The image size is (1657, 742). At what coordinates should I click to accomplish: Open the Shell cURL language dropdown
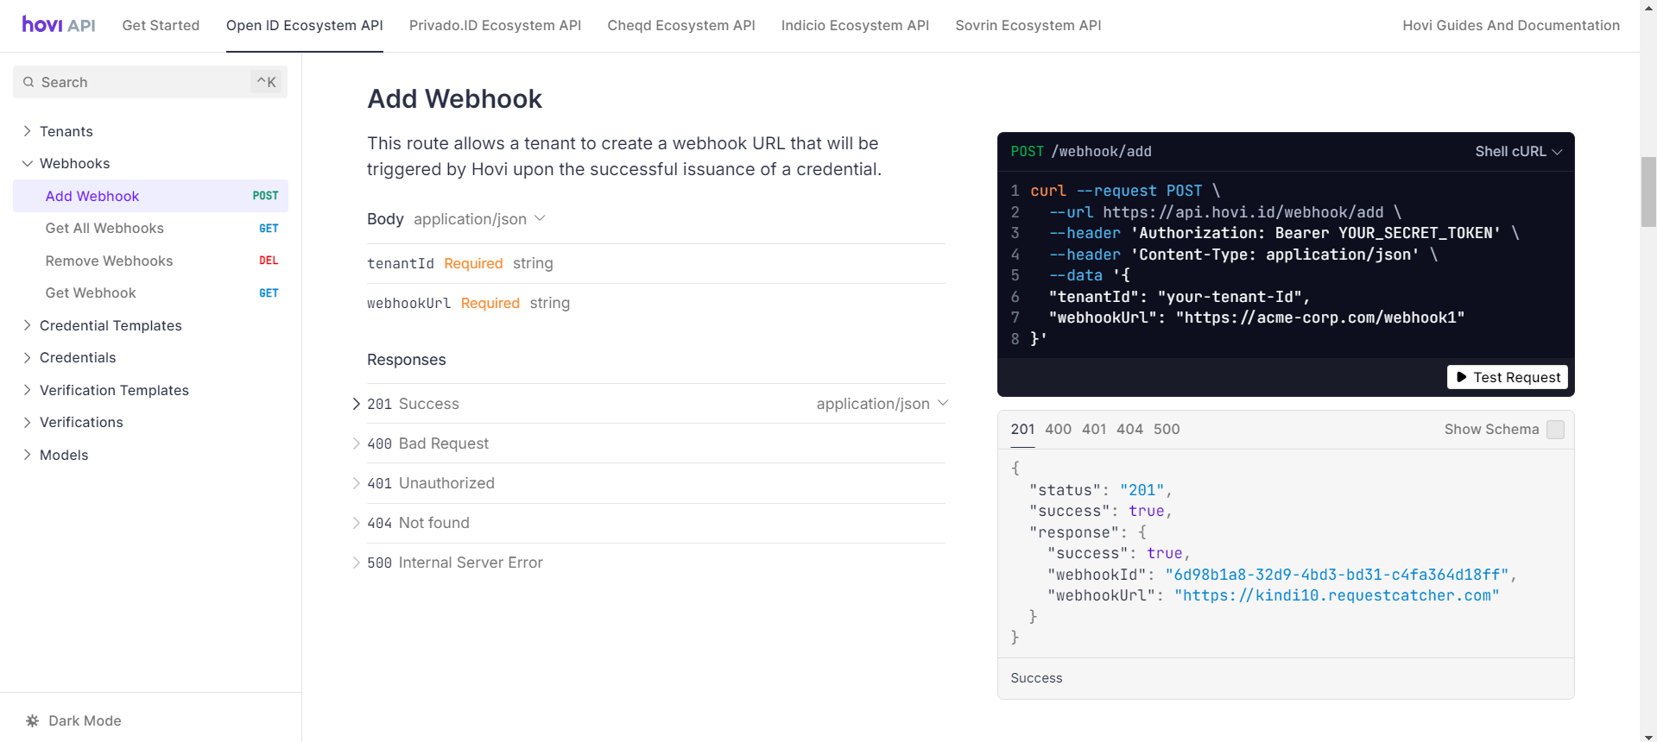click(x=1518, y=151)
